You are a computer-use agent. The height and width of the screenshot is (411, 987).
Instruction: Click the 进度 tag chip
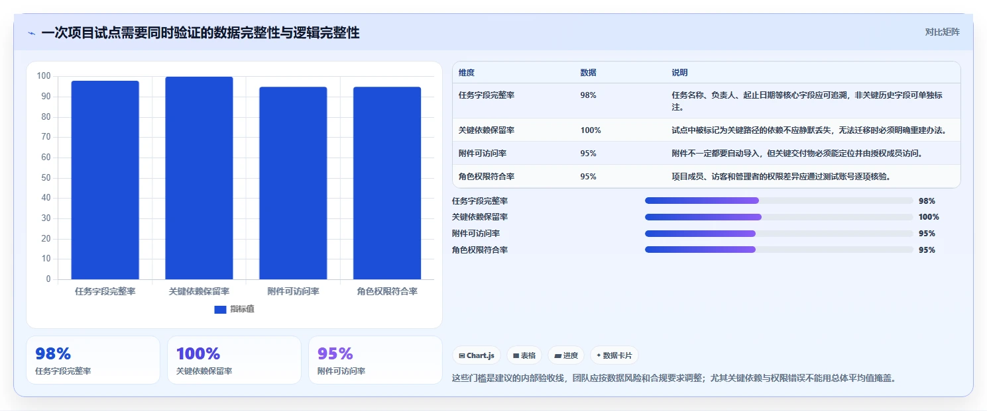(x=566, y=355)
